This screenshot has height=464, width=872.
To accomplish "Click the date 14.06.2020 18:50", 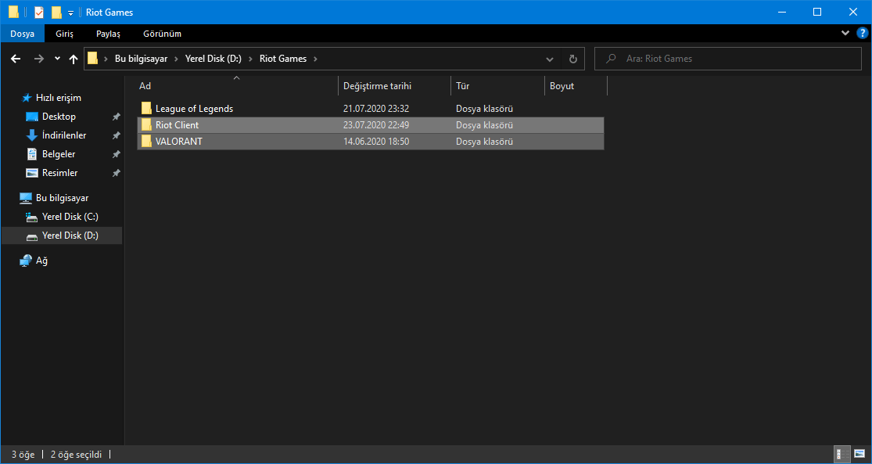I will pos(376,142).
